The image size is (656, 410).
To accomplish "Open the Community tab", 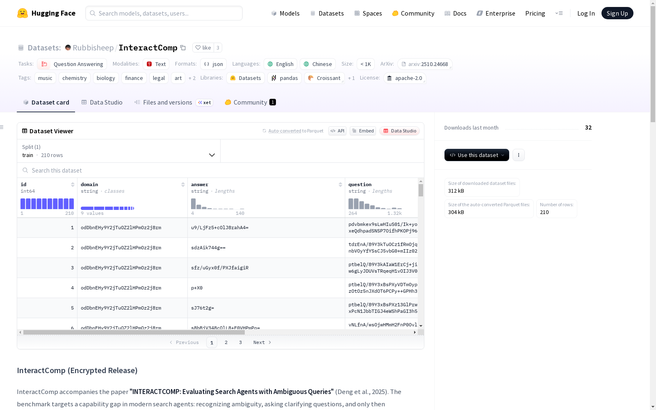I will click(x=250, y=102).
